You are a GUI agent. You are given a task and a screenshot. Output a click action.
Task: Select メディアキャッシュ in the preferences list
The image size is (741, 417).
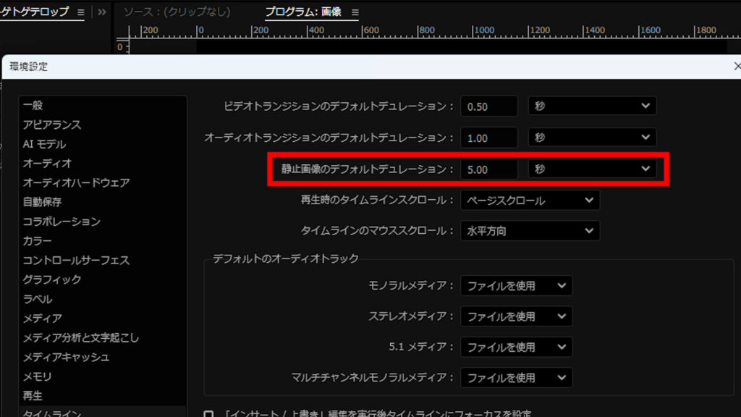coord(66,357)
